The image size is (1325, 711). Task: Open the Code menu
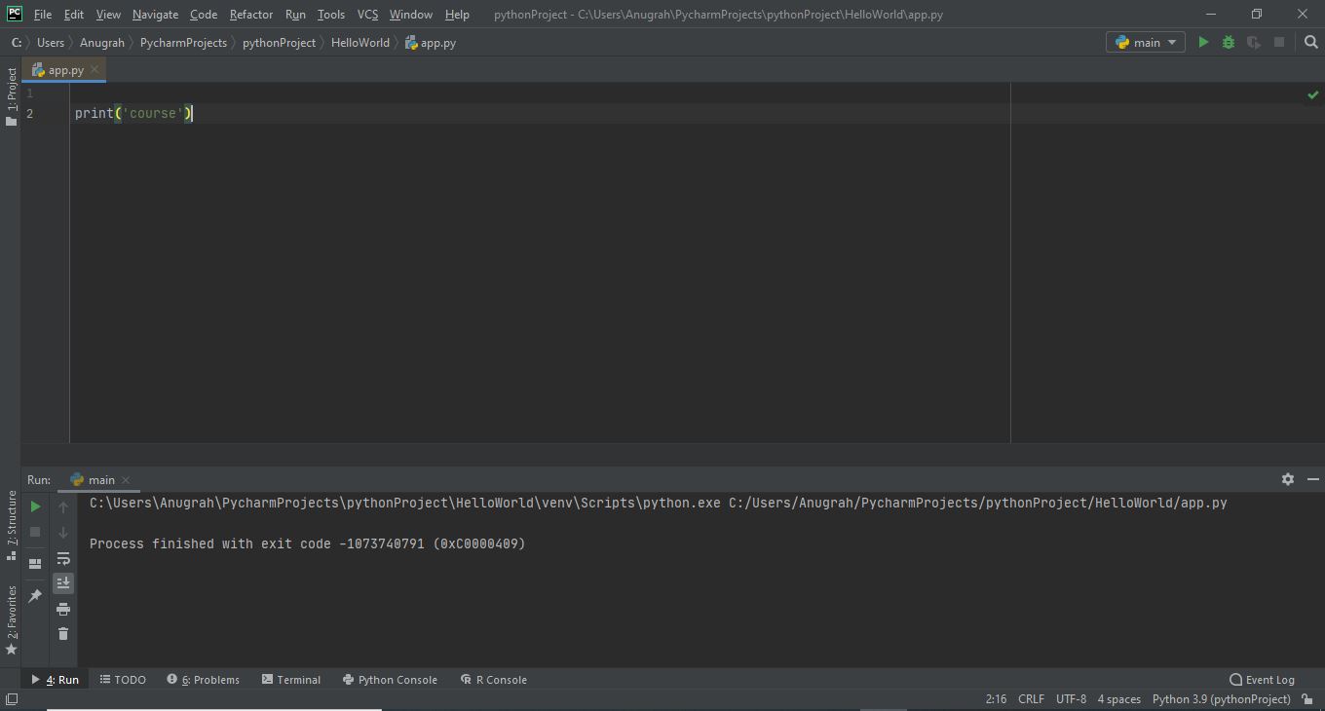[204, 15]
